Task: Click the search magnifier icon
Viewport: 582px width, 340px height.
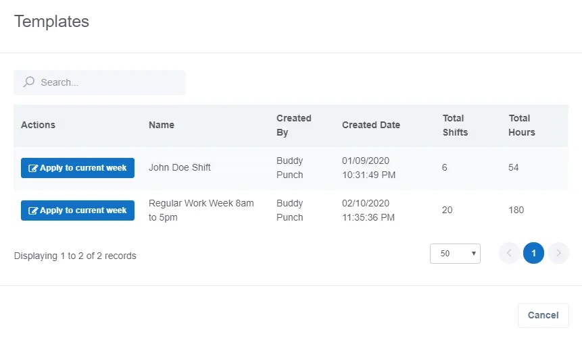Action: [x=28, y=82]
